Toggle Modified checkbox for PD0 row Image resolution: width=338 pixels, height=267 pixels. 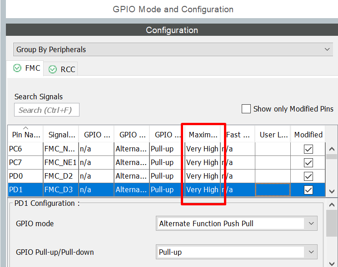click(308, 176)
